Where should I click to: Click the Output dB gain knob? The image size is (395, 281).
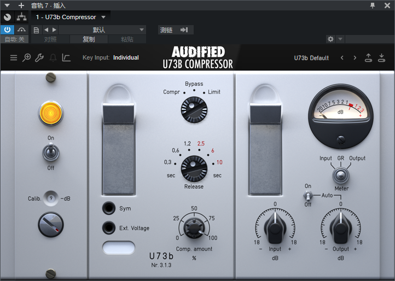[x=341, y=228]
